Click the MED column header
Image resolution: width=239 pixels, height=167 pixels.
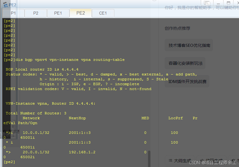pyautogui.click(x=145, y=118)
